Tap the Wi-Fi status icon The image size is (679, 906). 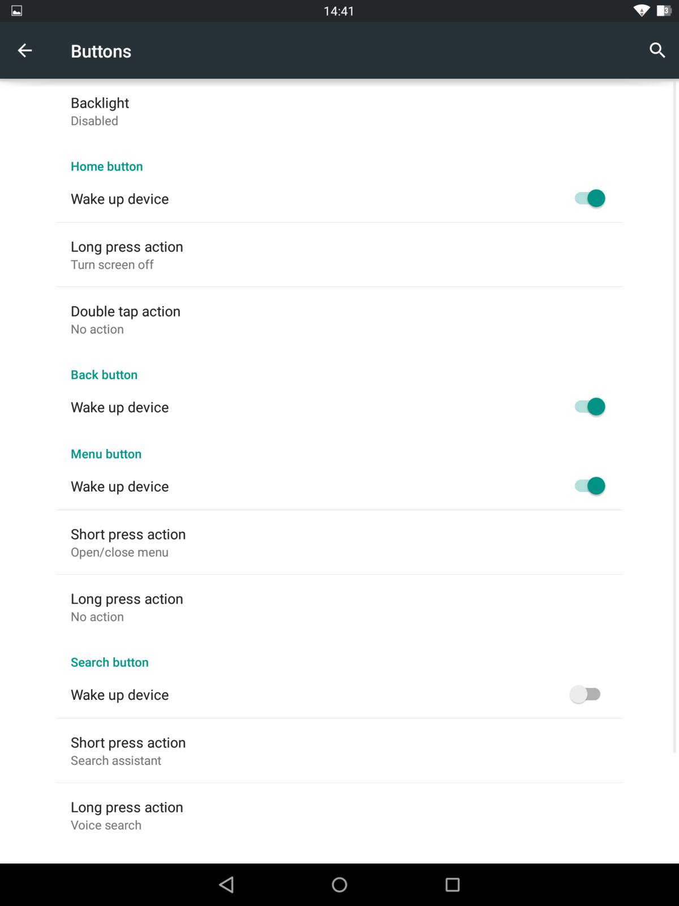[641, 11]
